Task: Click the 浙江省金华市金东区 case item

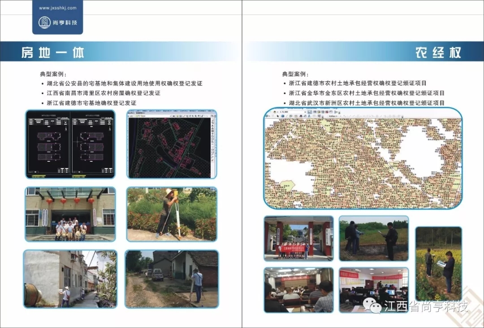Action: [x=367, y=93]
